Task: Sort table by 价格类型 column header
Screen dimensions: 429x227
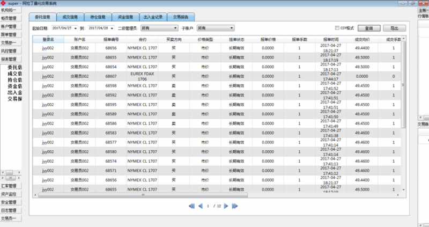Action: [205, 39]
